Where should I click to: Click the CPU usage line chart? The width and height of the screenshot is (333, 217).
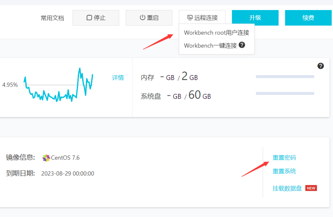(59, 86)
